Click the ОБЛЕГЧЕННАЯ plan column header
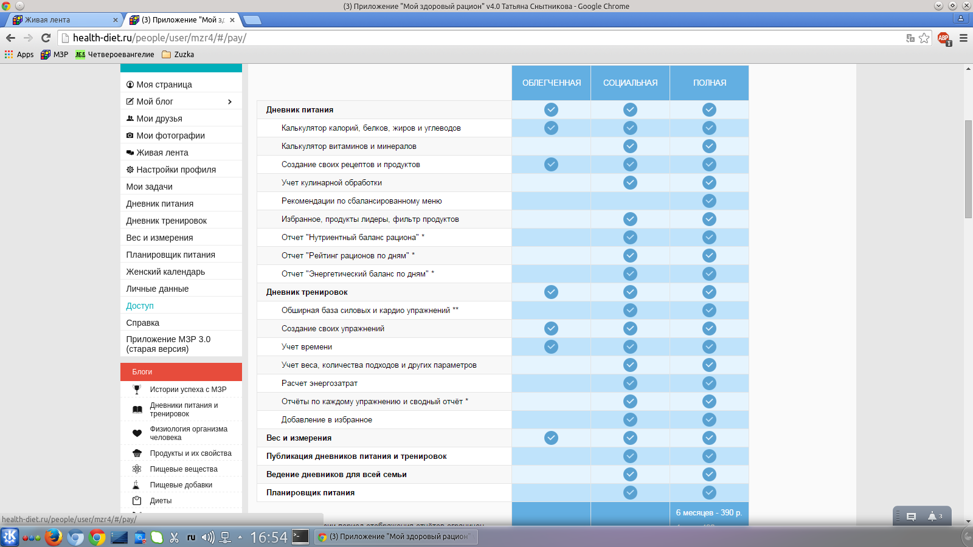This screenshot has width=973, height=547. tap(552, 83)
